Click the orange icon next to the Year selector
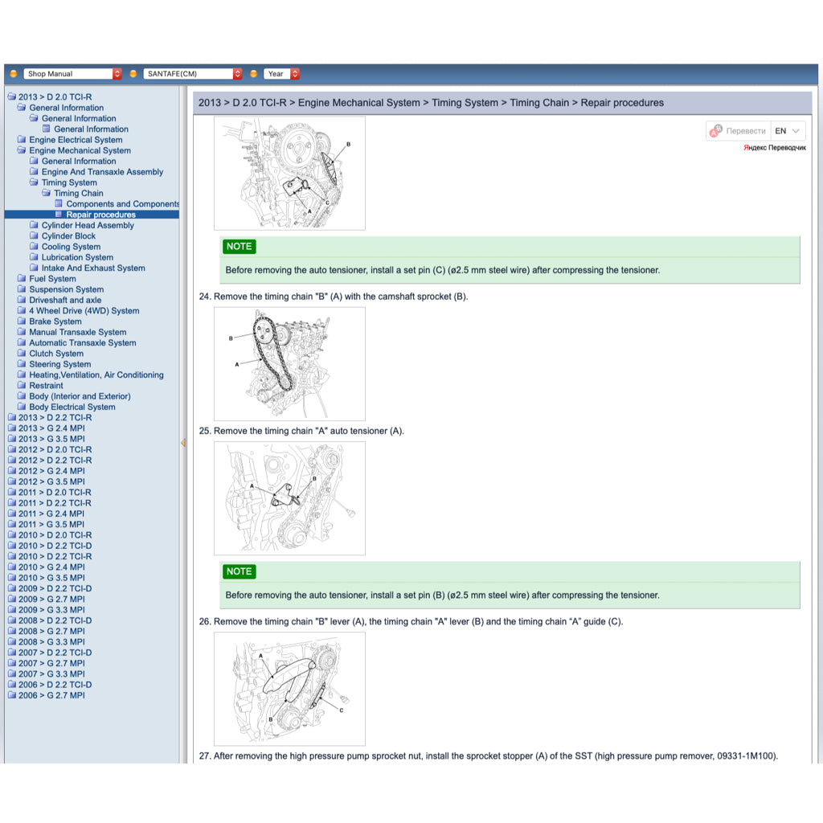The height and width of the screenshot is (823, 823). [256, 73]
